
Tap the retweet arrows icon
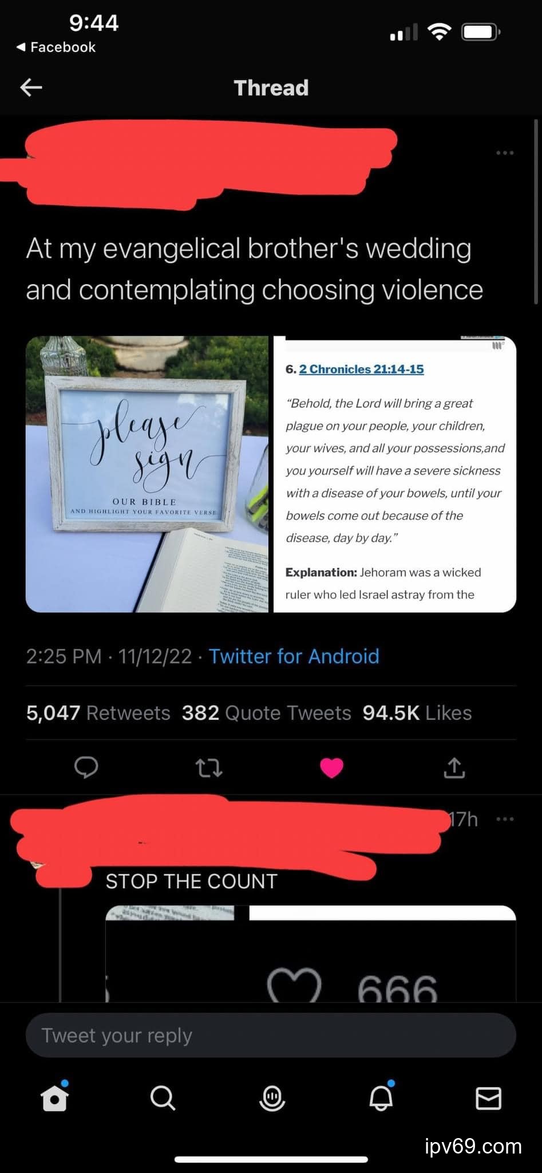pos(209,768)
